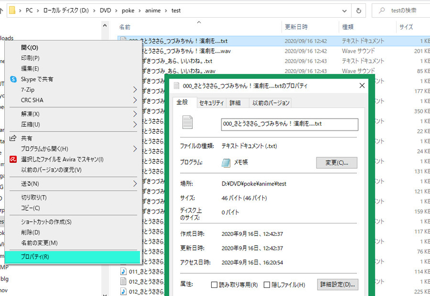The height and width of the screenshot is (296, 430).
Task: Choose 名前の変更(M) in context menu
Action: pos(39,243)
